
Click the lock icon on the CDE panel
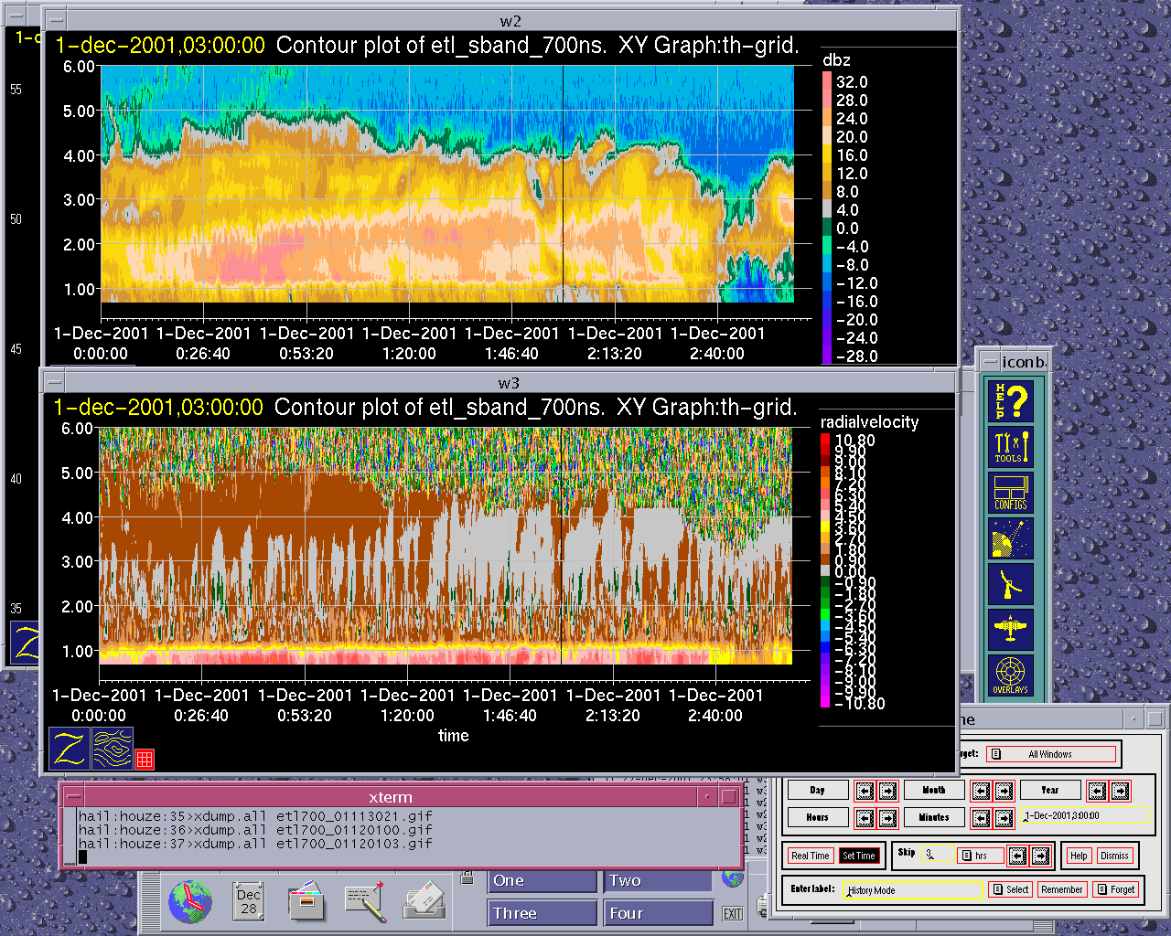(467, 879)
